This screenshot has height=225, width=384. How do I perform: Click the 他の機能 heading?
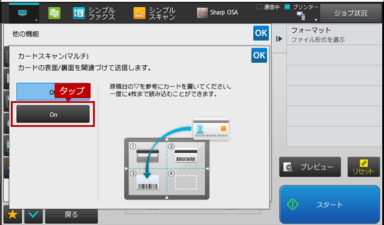tap(26, 34)
